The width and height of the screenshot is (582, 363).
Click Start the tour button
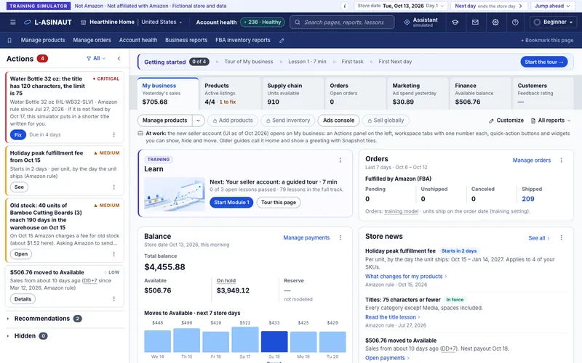tap(543, 62)
